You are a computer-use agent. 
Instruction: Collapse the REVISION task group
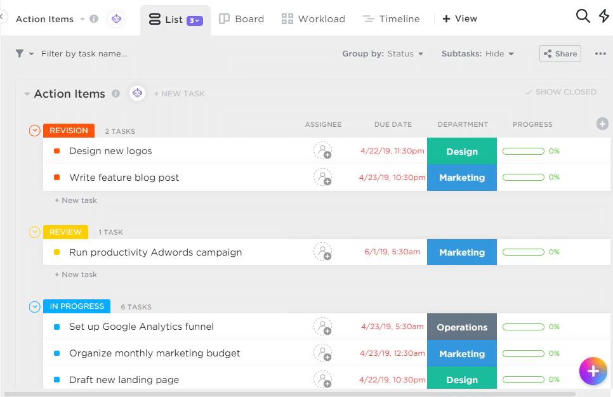click(34, 131)
